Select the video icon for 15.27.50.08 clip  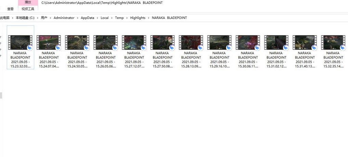click(162, 42)
